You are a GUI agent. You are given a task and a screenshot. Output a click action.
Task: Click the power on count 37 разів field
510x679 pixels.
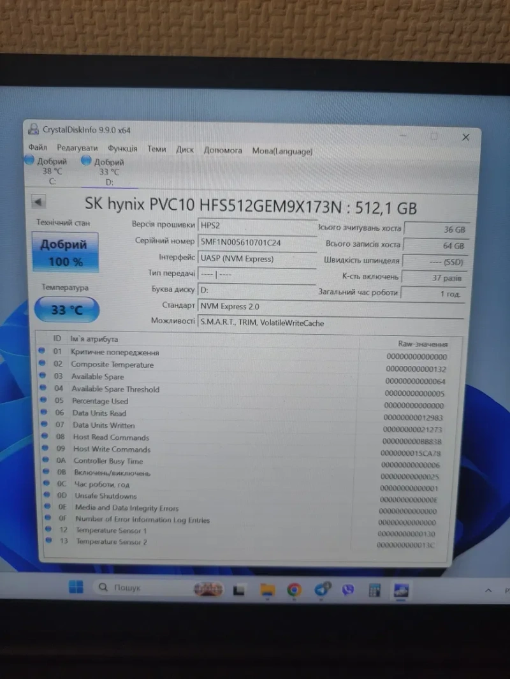pyautogui.click(x=433, y=278)
